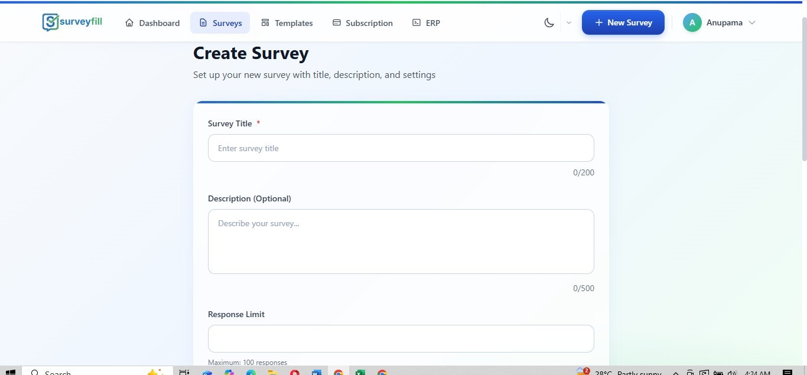The width and height of the screenshot is (807, 375).
Task: Open the Anupama account dropdown
Action: coord(752,22)
